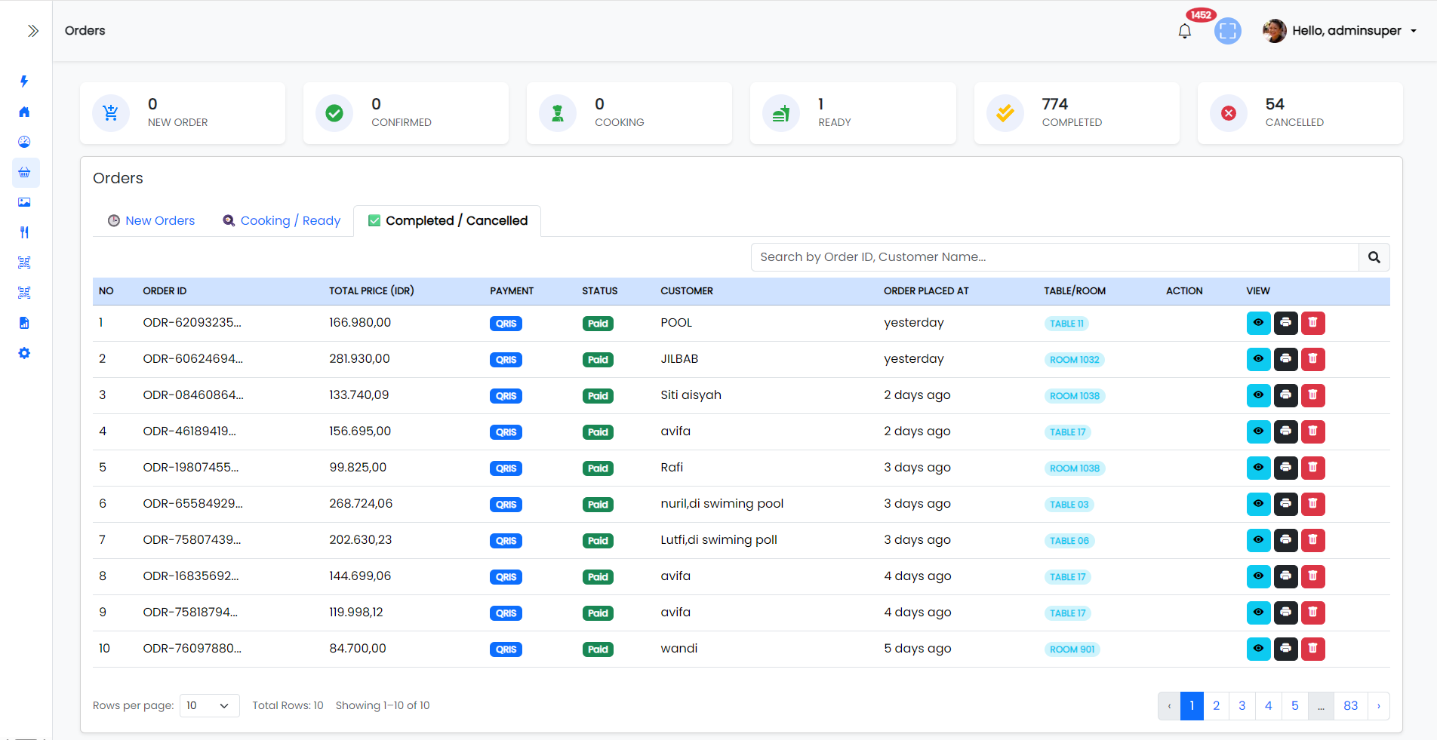Print order ODR-46189419
The height and width of the screenshot is (740, 1437).
1286,431
